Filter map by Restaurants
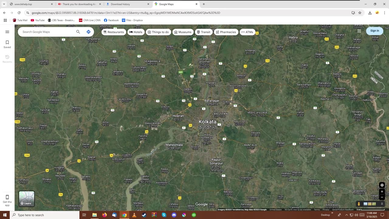The width and height of the screenshot is (389, 219). (114, 32)
